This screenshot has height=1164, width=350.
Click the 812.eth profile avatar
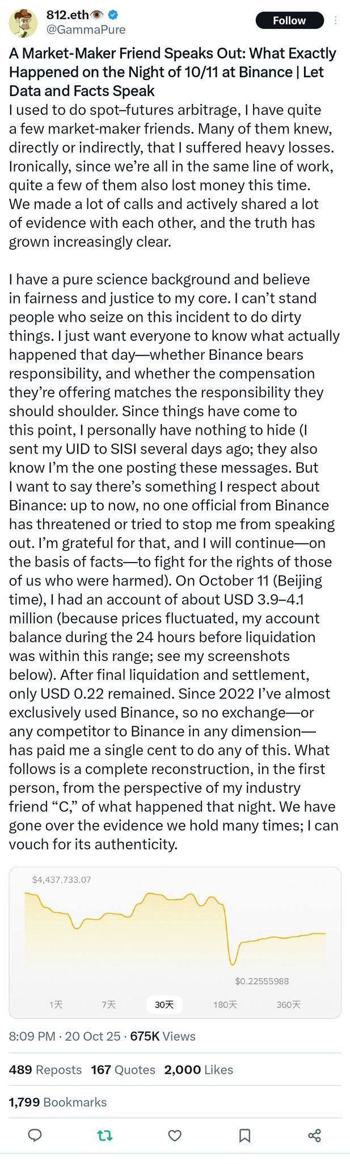tap(23, 23)
